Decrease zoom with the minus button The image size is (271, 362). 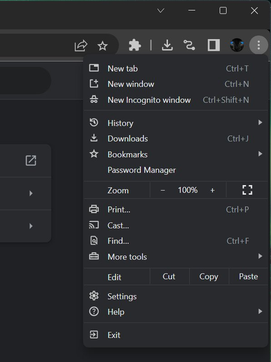tap(163, 190)
